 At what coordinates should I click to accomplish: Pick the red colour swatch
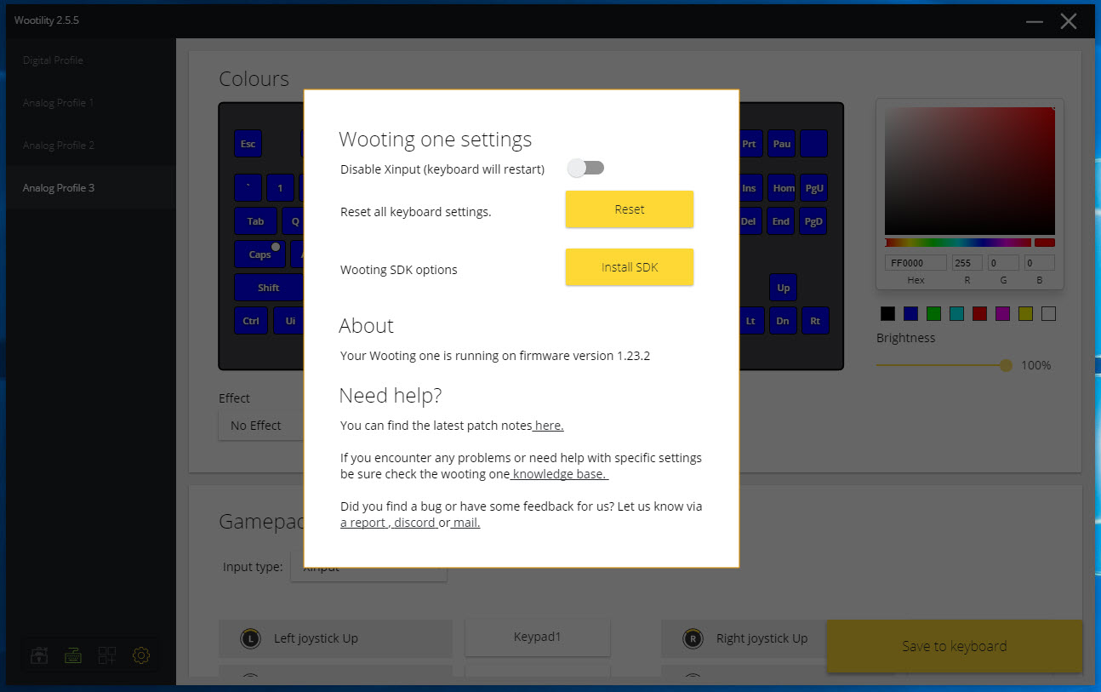tap(979, 314)
